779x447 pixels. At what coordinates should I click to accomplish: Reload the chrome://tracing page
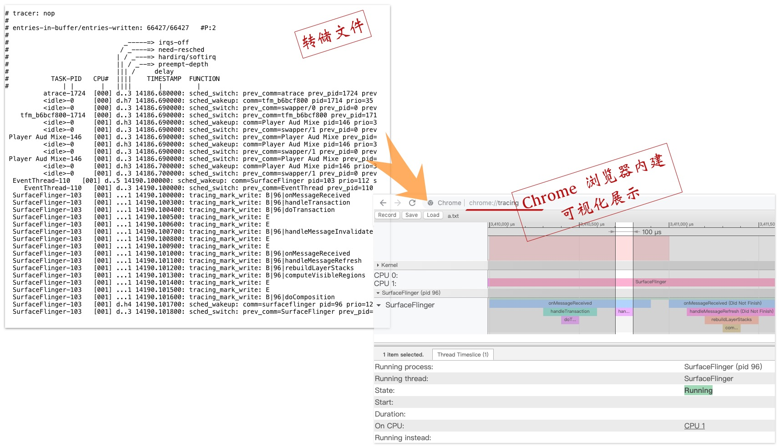tap(412, 203)
